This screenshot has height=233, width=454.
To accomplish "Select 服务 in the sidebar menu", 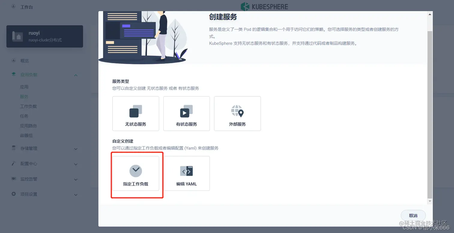I will click(x=25, y=96).
